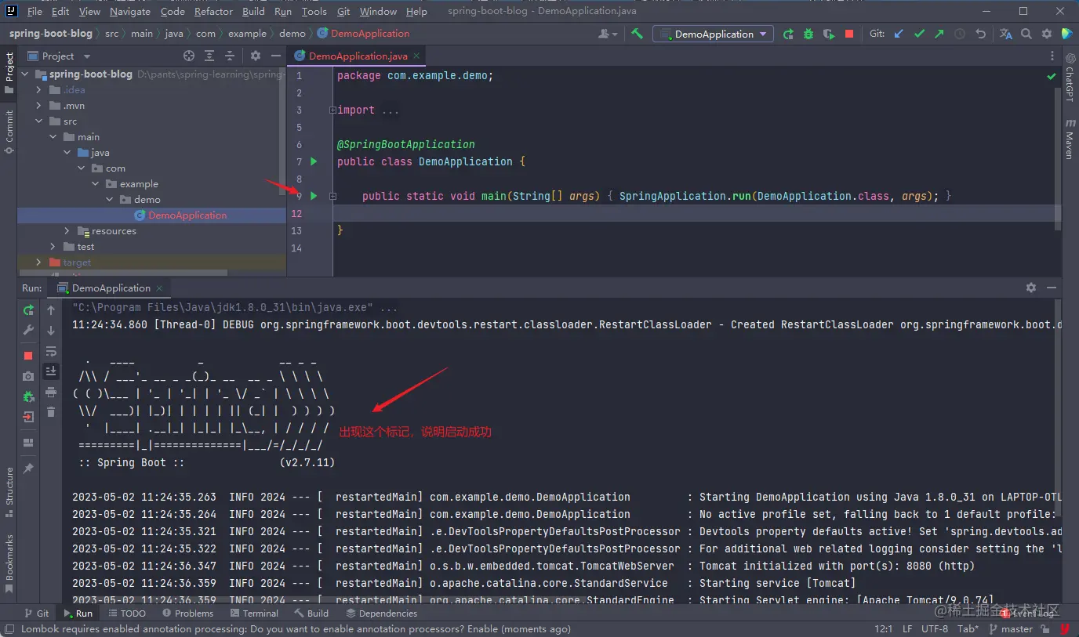This screenshot has width=1079, height=637.
Task: Open the Code Author user dropdown
Action: tap(608, 34)
